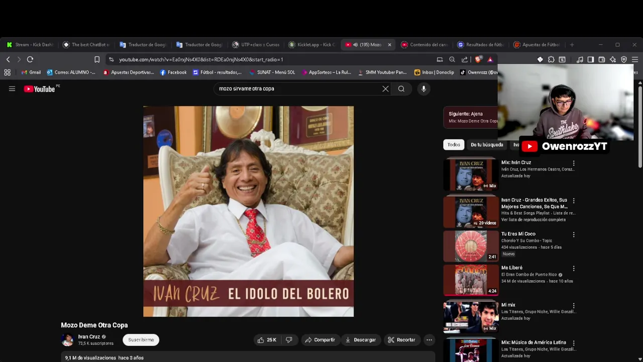Open Me Liberé video thumbnail
Viewport: 643px width, 362px height.
(x=471, y=280)
